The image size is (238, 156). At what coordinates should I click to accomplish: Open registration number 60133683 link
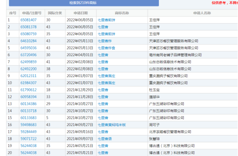point(28,118)
